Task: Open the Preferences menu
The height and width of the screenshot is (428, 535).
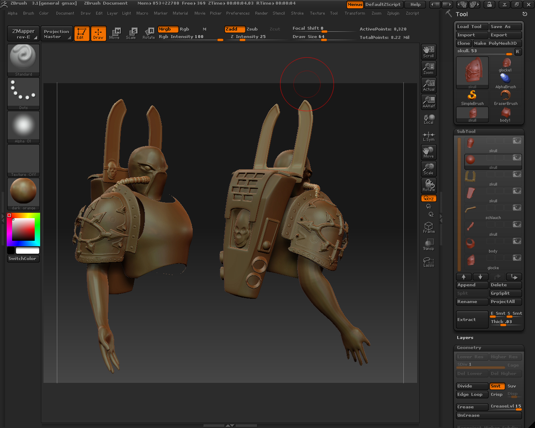Action: [238, 13]
